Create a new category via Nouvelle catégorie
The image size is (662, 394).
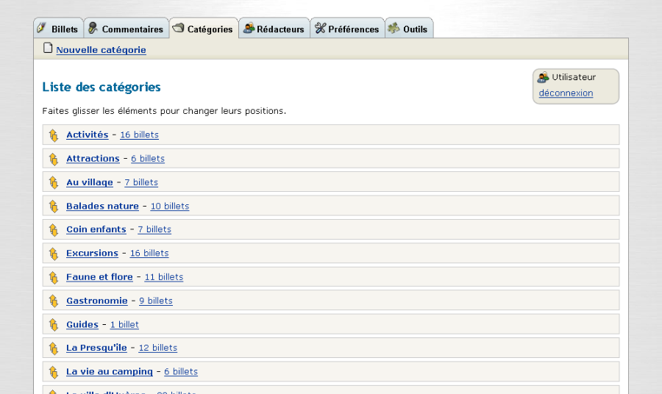pyautogui.click(x=101, y=50)
